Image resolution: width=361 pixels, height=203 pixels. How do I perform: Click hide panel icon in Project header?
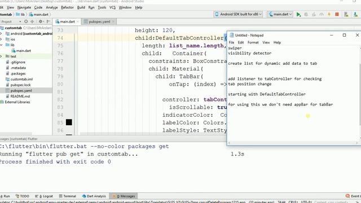[x=48, y=21]
